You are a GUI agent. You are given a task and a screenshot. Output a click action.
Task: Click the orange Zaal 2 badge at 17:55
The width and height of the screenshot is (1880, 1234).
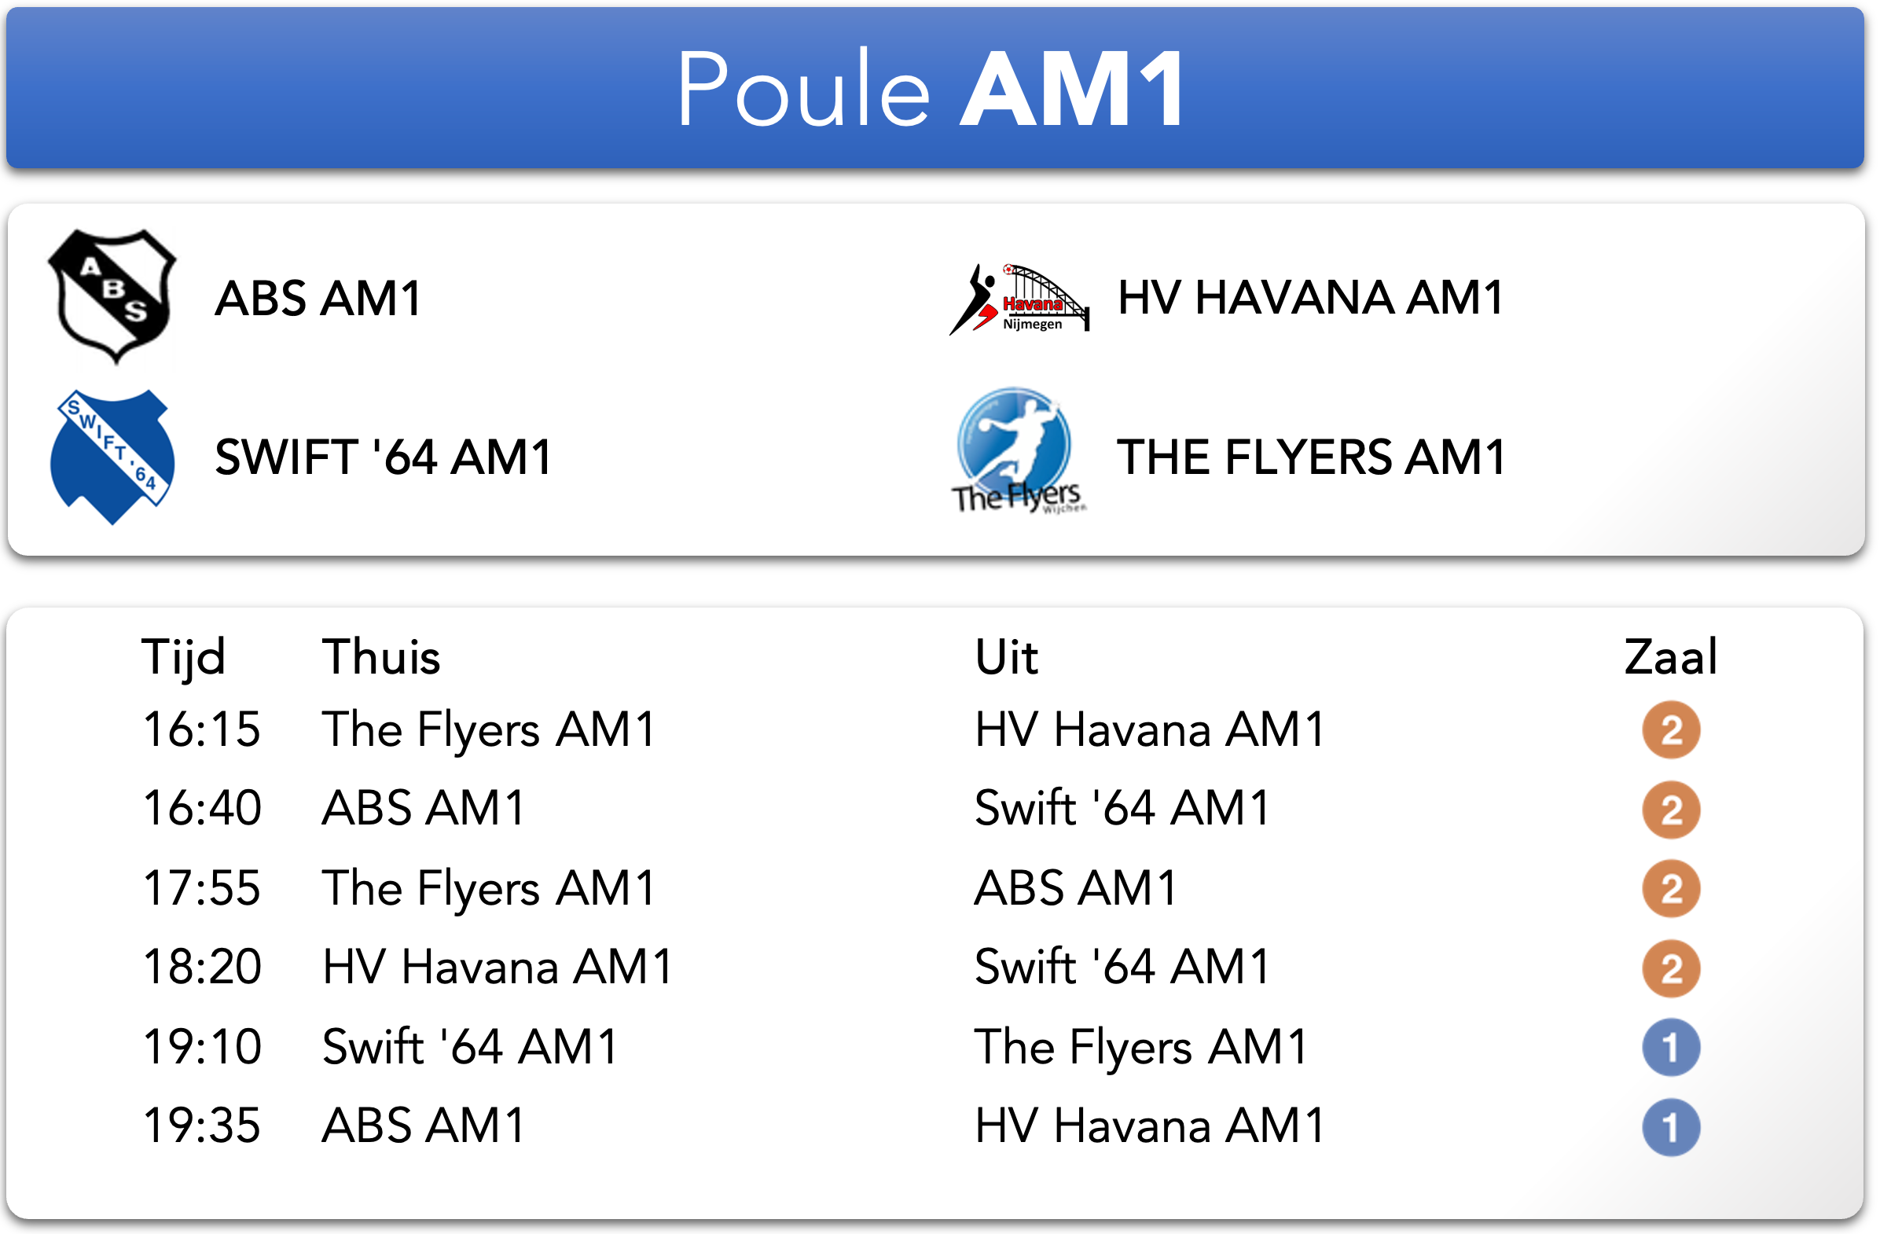point(1671,888)
